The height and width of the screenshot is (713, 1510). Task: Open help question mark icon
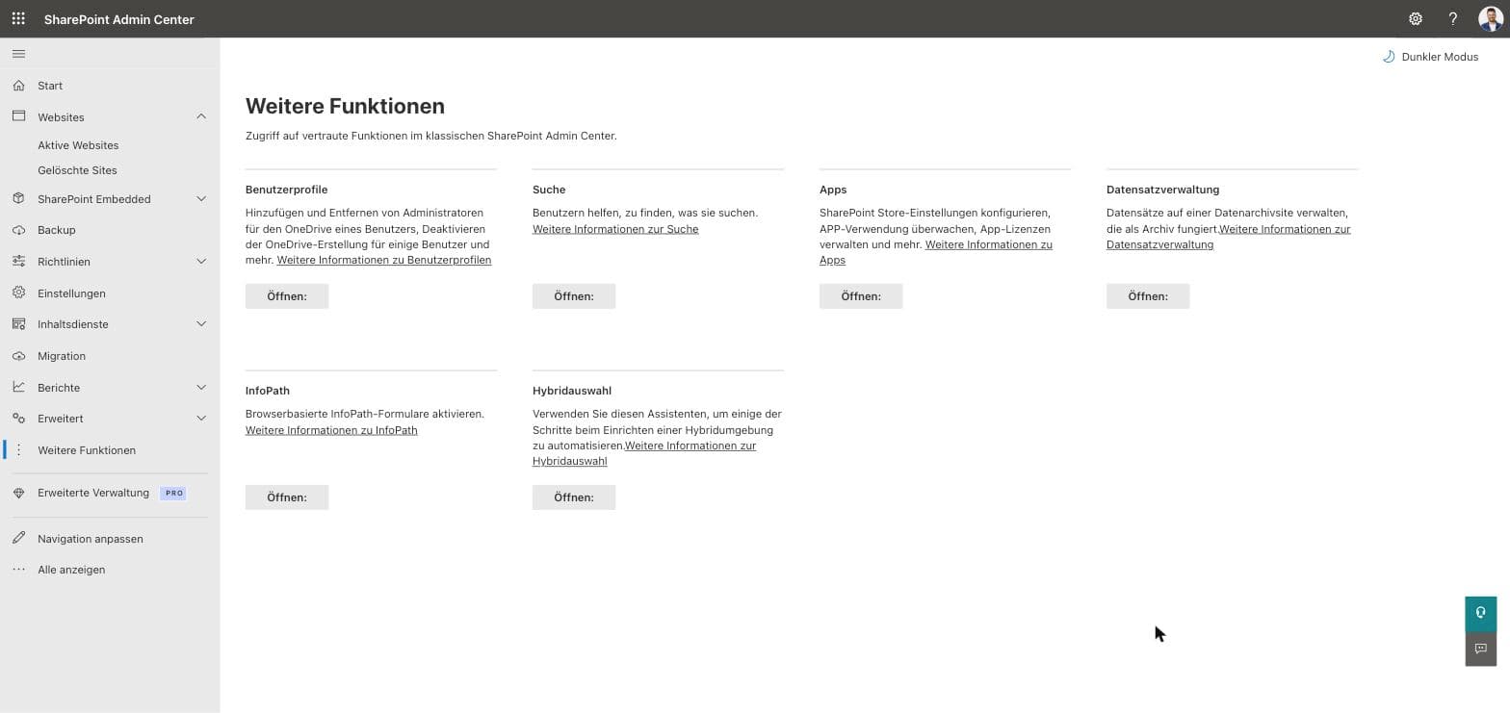coord(1453,18)
